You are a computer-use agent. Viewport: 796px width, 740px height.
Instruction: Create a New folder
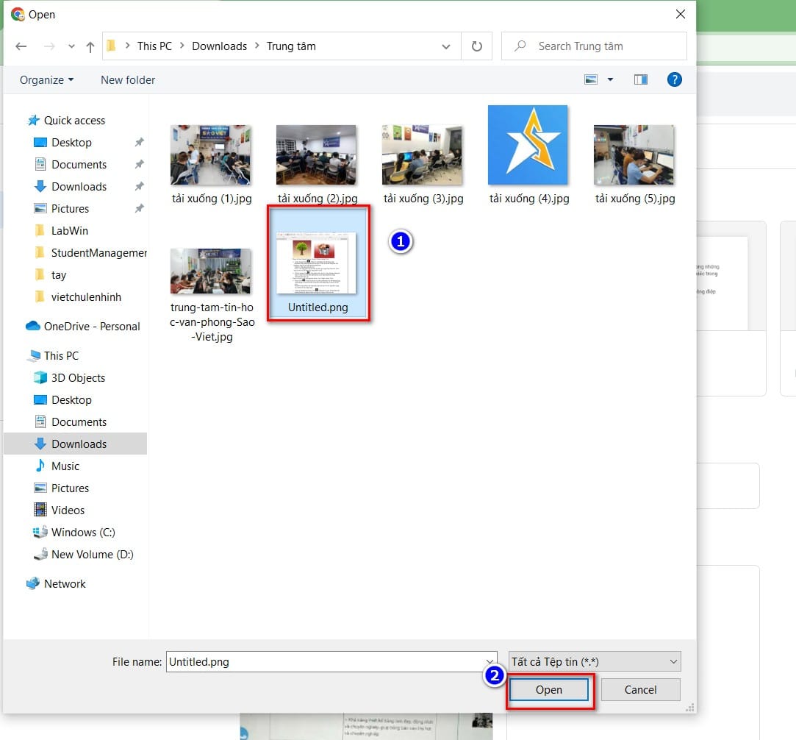coord(128,80)
